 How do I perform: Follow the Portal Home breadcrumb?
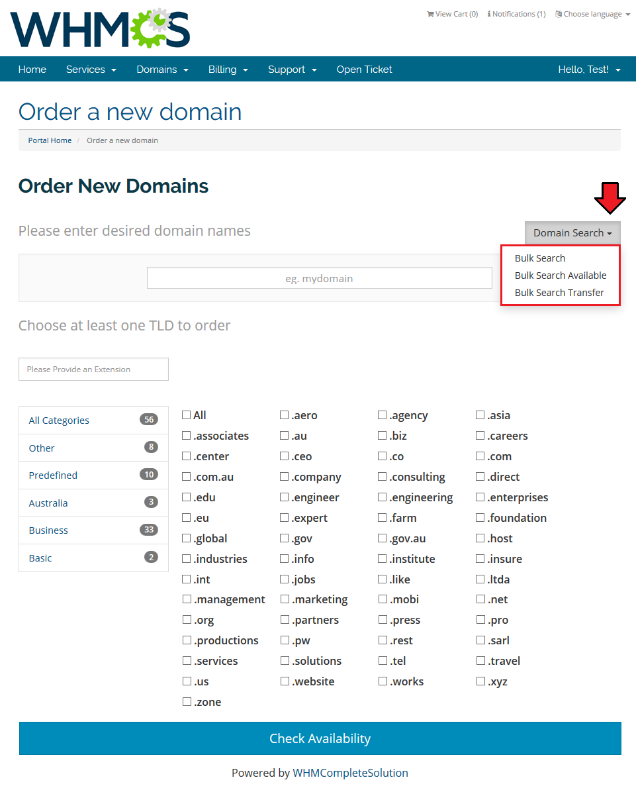50,140
